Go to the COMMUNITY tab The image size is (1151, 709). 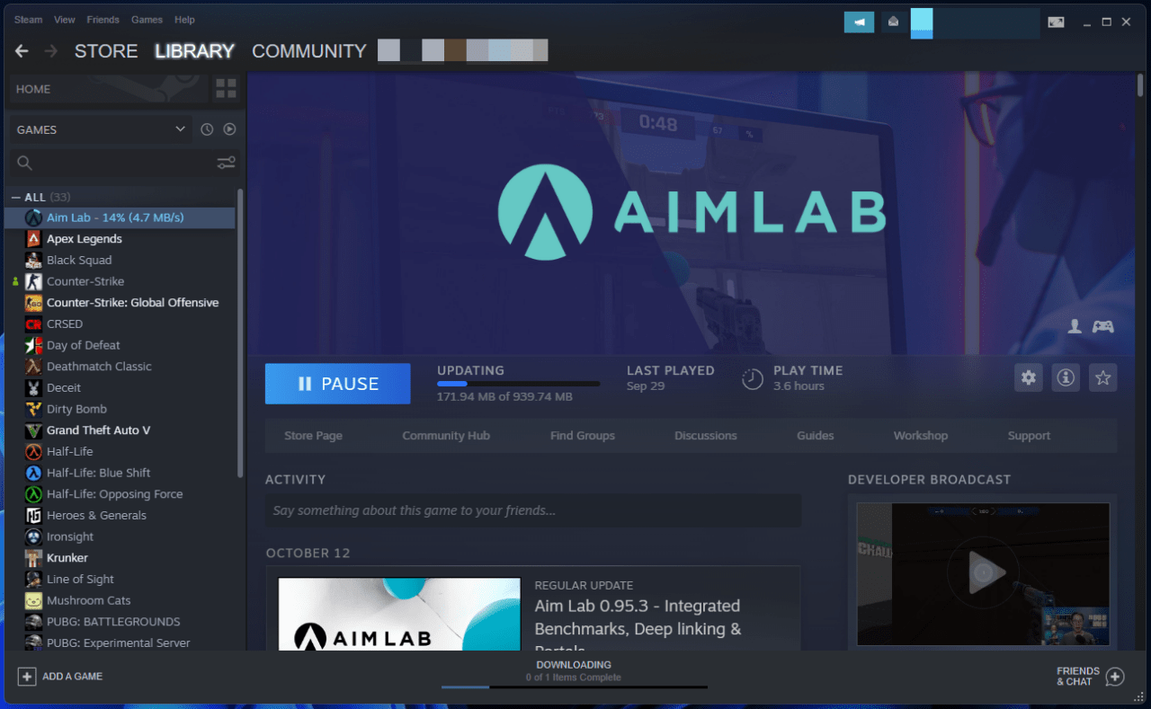point(309,51)
